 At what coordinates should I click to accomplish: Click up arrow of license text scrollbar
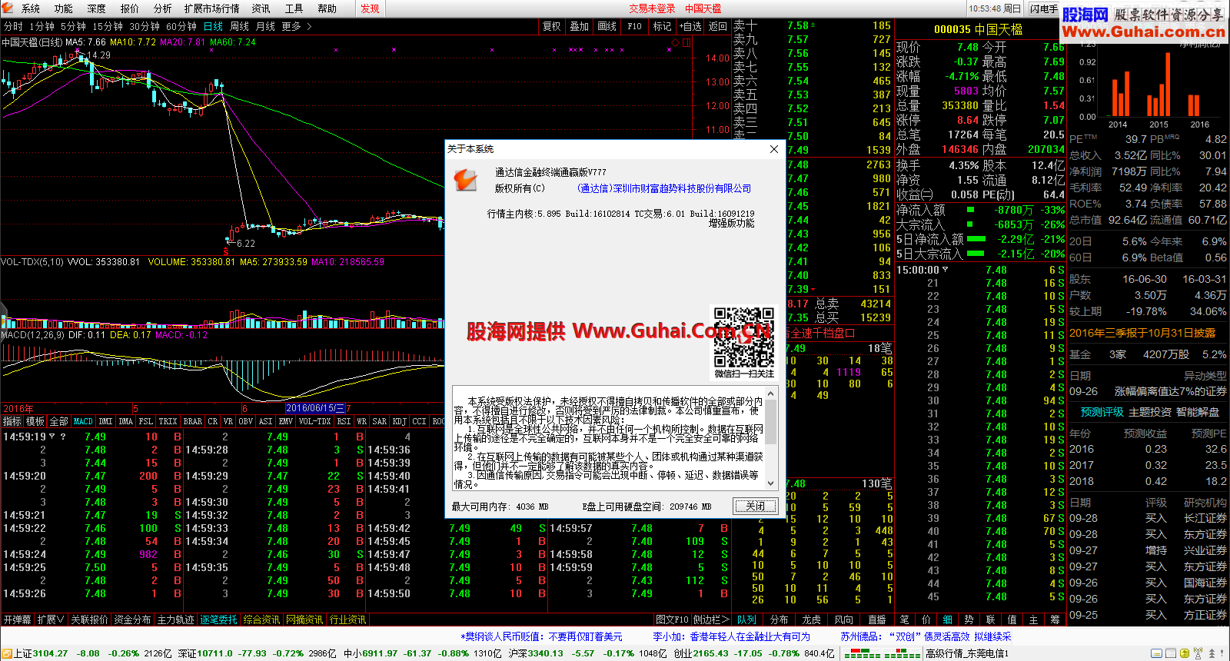click(x=771, y=393)
